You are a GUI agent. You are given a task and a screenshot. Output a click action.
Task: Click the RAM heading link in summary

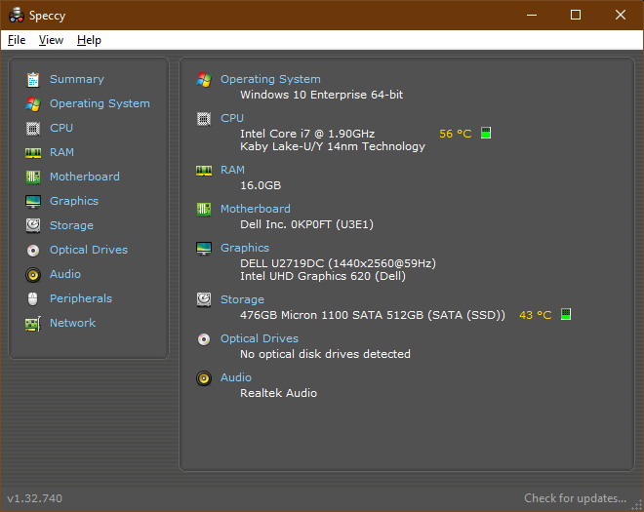pyautogui.click(x=232, y=170)
